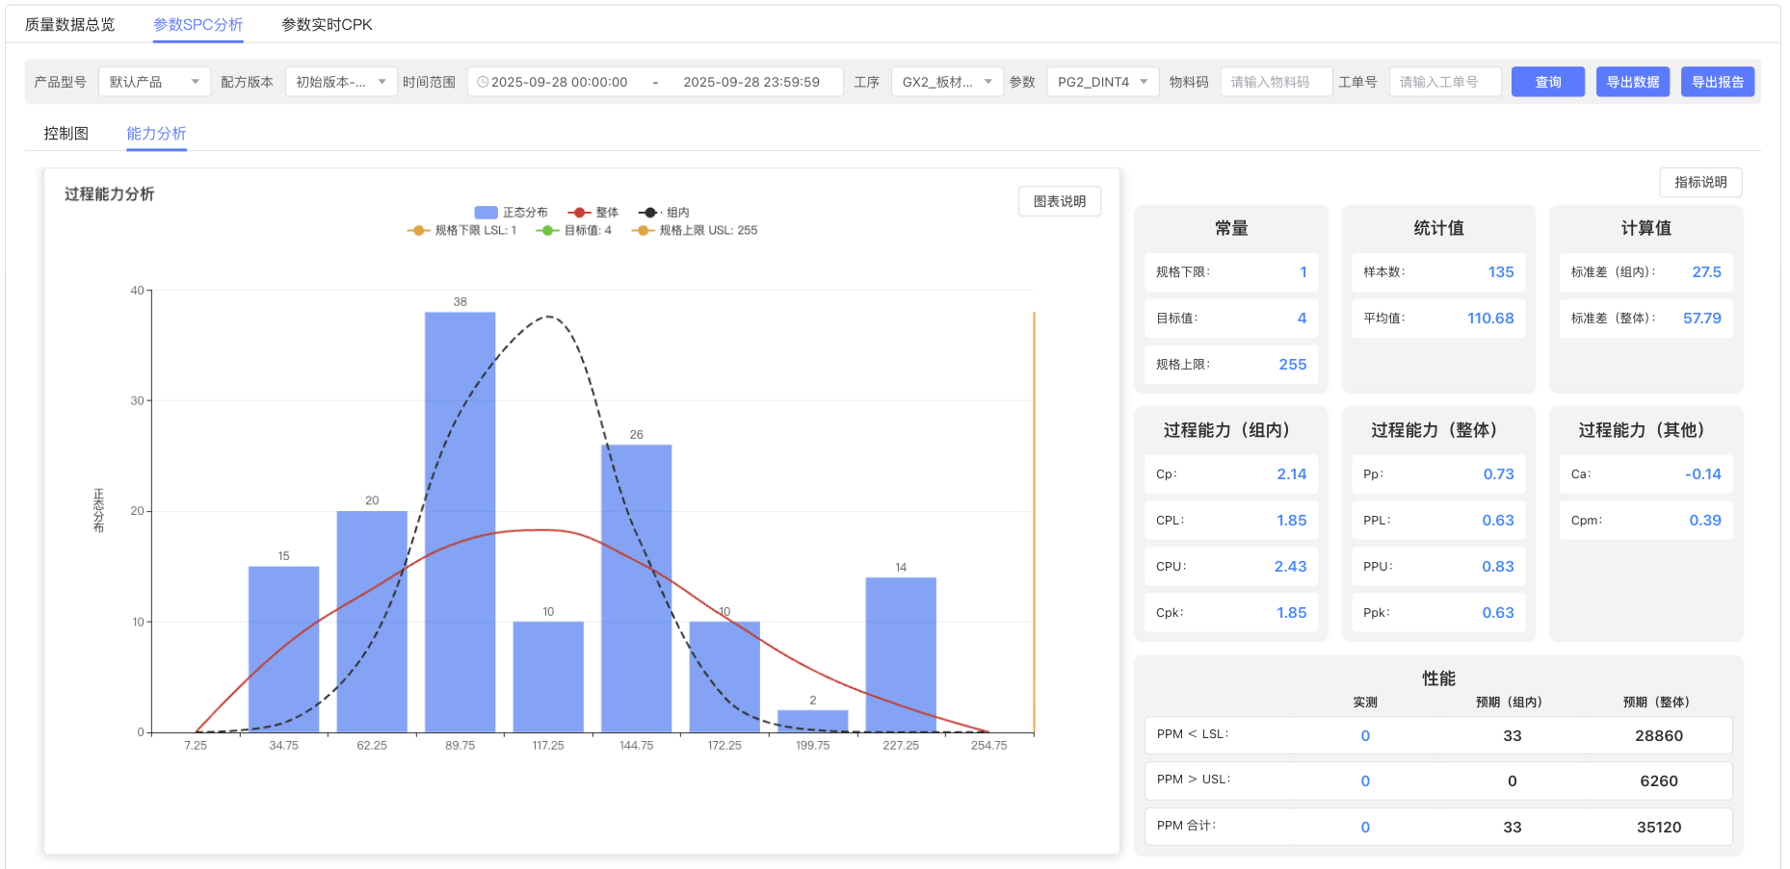Click the clock icon in time range field
The width and height of the screenshot is (1790, 869).
483,83
